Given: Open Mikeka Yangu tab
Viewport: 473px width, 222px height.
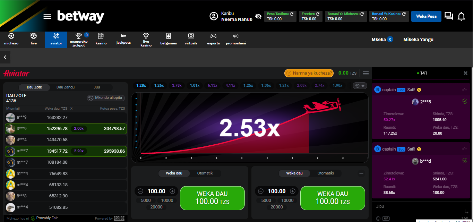Looking at the screenshot, I should click(418, 39).
